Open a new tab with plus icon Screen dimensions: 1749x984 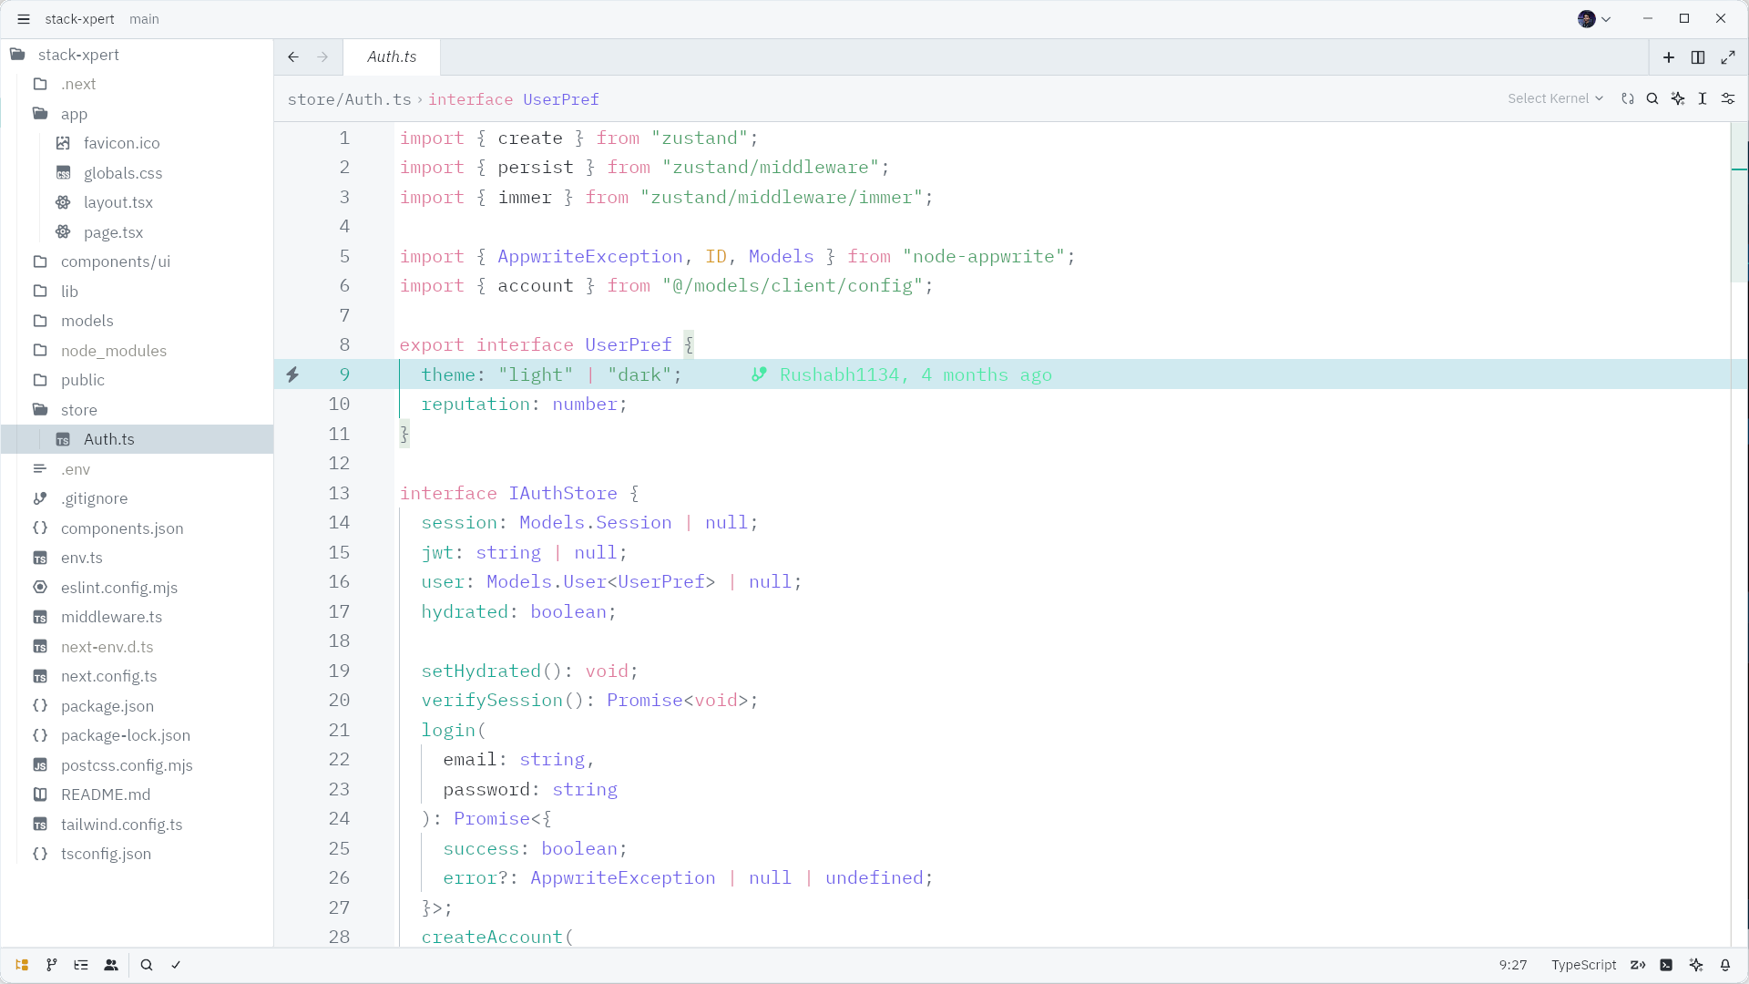[x=1669, y=57]
